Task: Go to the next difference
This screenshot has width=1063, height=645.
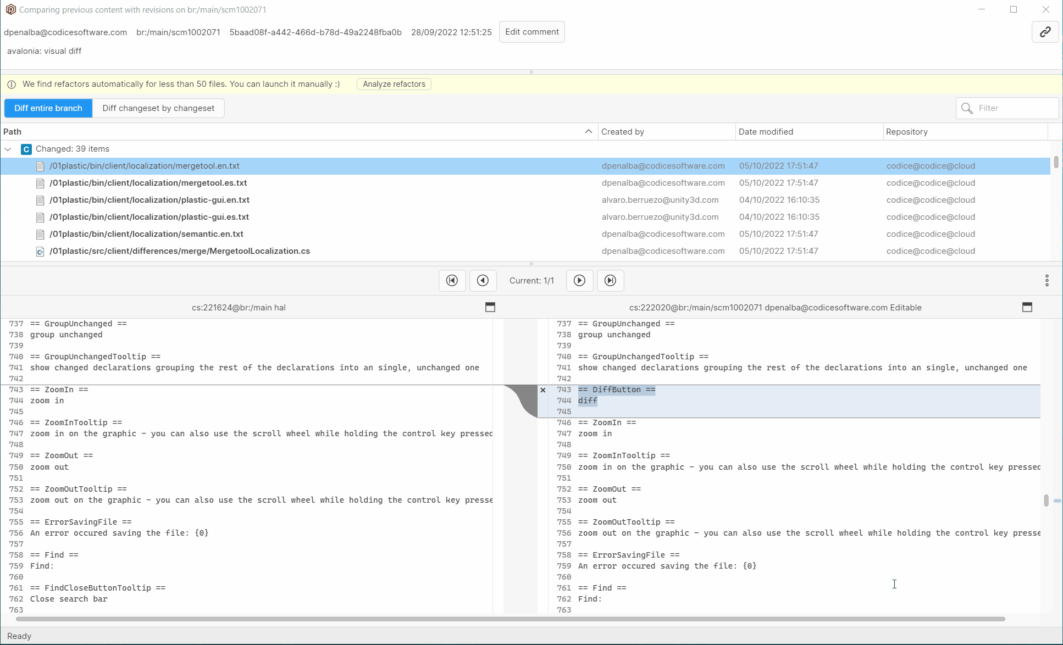Action: 579,280
